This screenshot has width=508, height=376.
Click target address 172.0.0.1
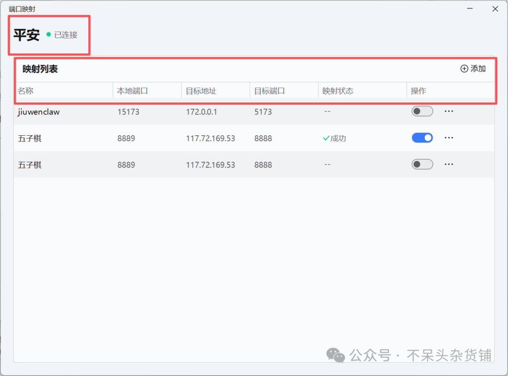201,112
